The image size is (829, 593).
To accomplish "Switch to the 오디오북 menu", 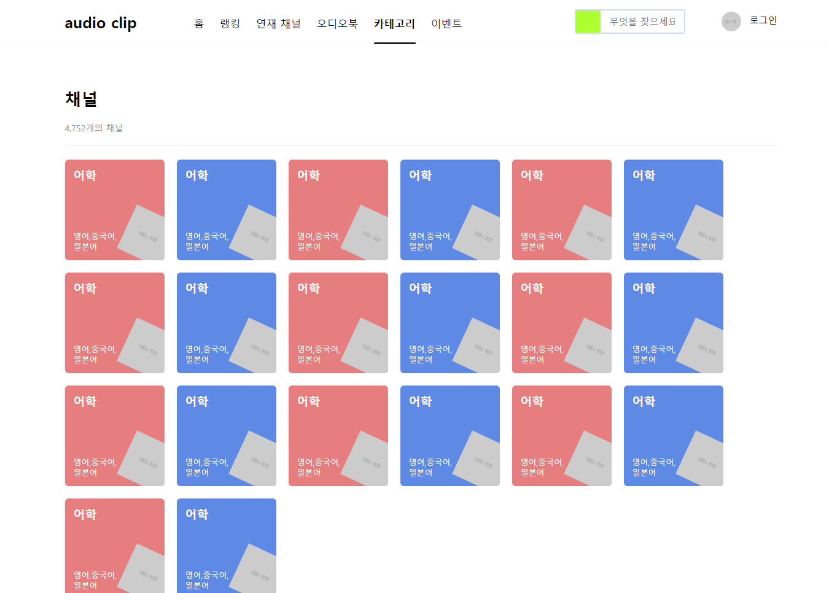I will click(x=337, y=23).
